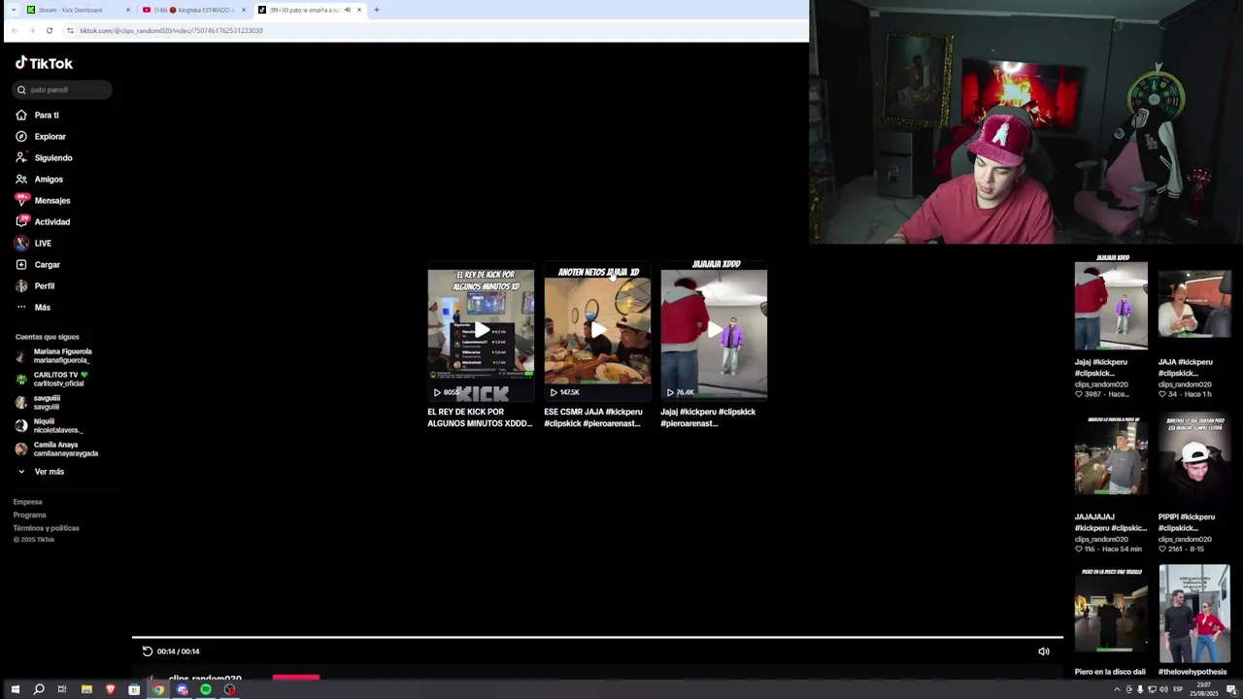Screen dimensions: 1243x699
Task: Open your Perfil page
Action: 45,285
